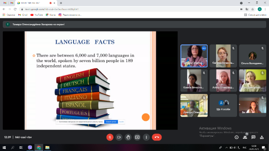Open the 'Ще 4 особи' participants tile
Viewport: 269px width, 151px height.
click(x=223, y=105)
